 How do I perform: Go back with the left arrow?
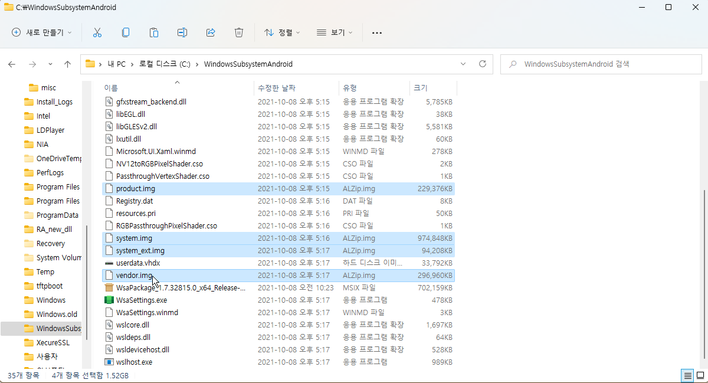point(12,64)
